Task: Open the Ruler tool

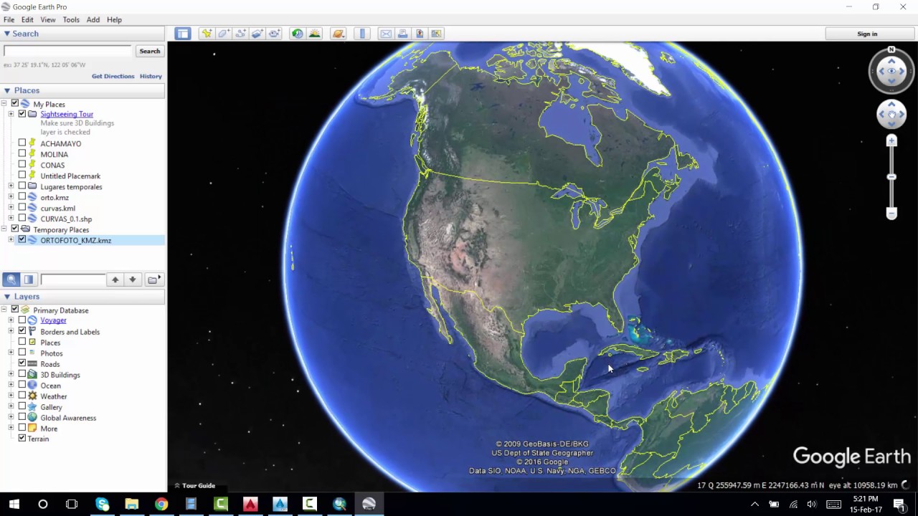Action: [x=362, y=34]
